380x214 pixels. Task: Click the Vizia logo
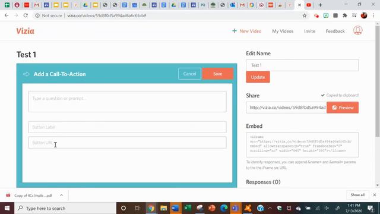pos(25,31)
